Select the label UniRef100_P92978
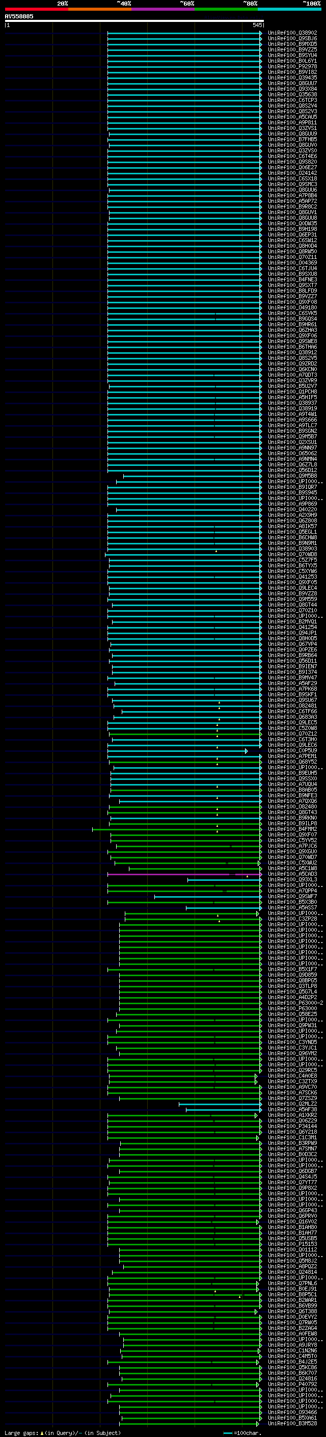 click(x=292, y=66)
